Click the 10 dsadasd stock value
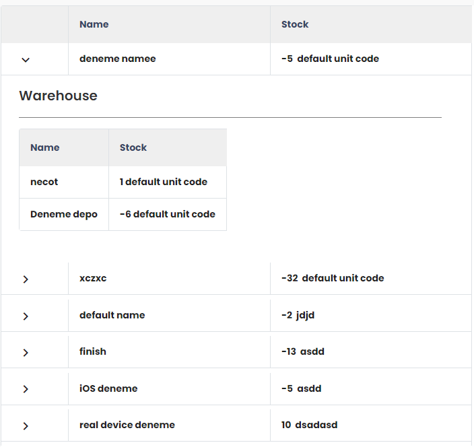The image size is (474, 447). click(x=309, y=425)
